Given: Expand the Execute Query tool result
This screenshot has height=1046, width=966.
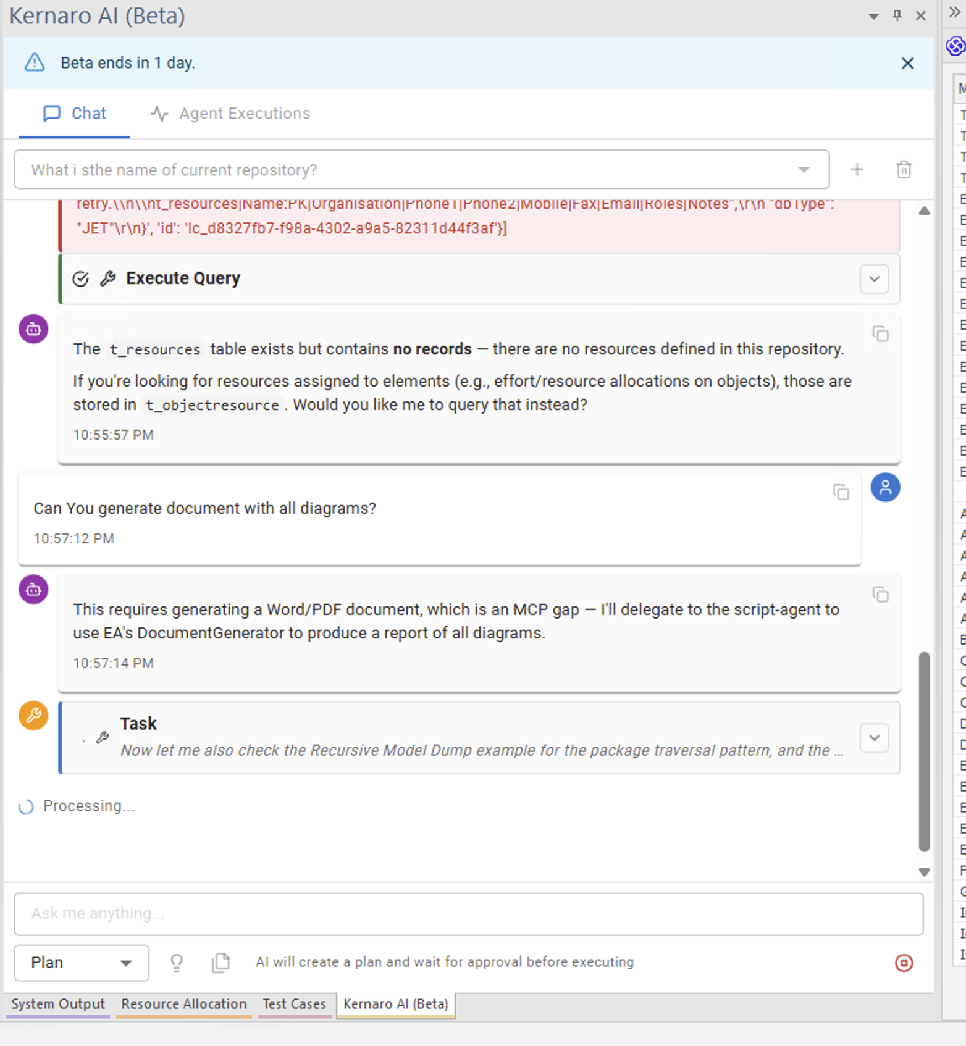Looking at the screenshot, I should pyautogui.click(x=874, y=279).
